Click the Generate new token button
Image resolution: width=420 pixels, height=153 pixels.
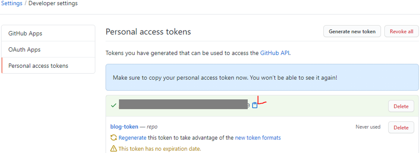[x=352, y=31]
